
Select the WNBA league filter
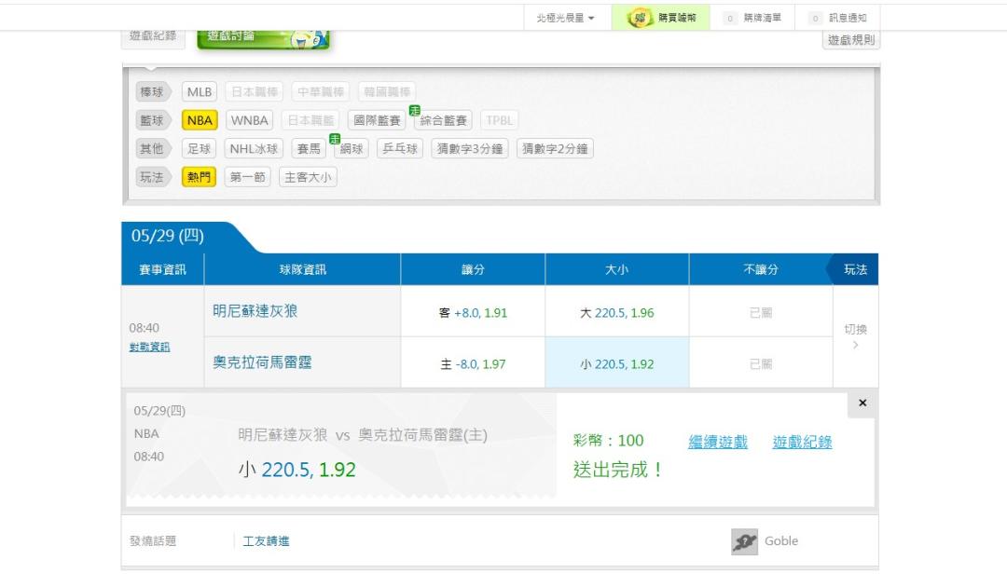click(249, 120)
